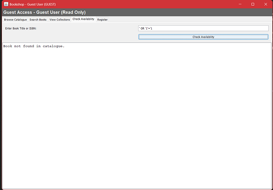Minimize the Bookshop window

tap(240, 4)
